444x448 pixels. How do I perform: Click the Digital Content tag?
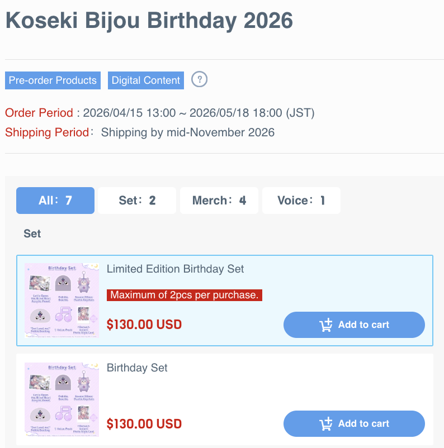[146, 80]
